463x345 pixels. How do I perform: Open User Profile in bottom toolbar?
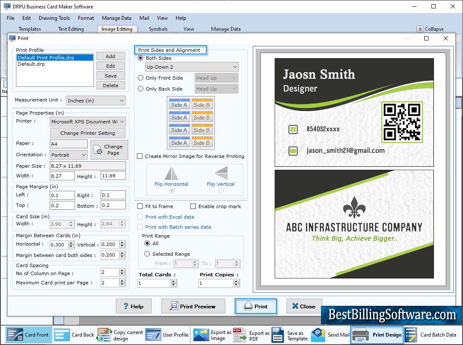(167, 334)
